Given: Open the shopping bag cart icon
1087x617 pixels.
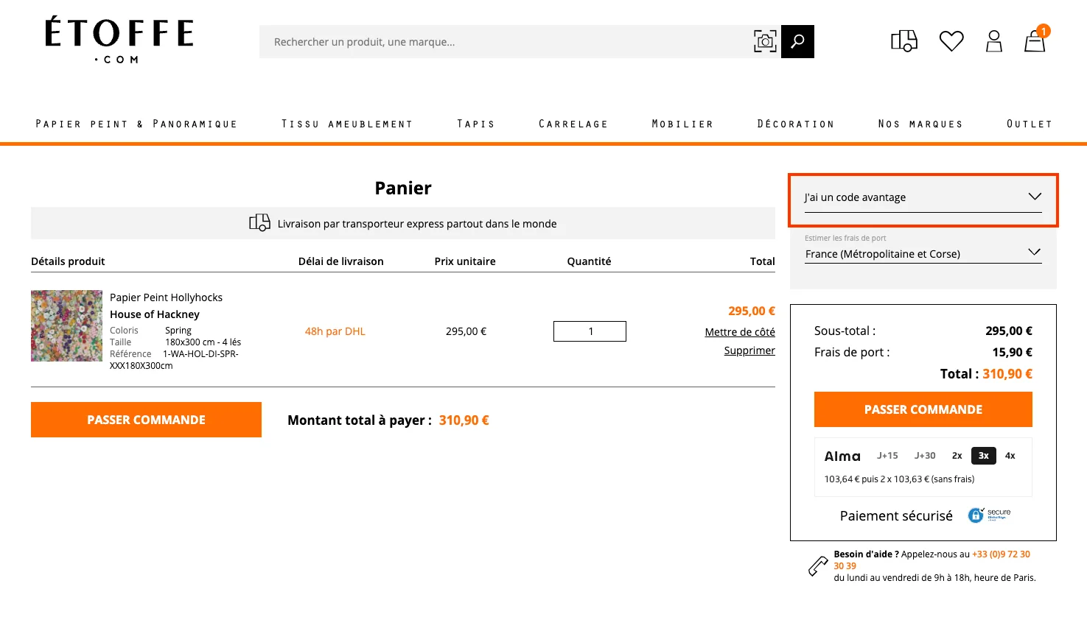Looking at the screenshot, I should coord(1035,40).
